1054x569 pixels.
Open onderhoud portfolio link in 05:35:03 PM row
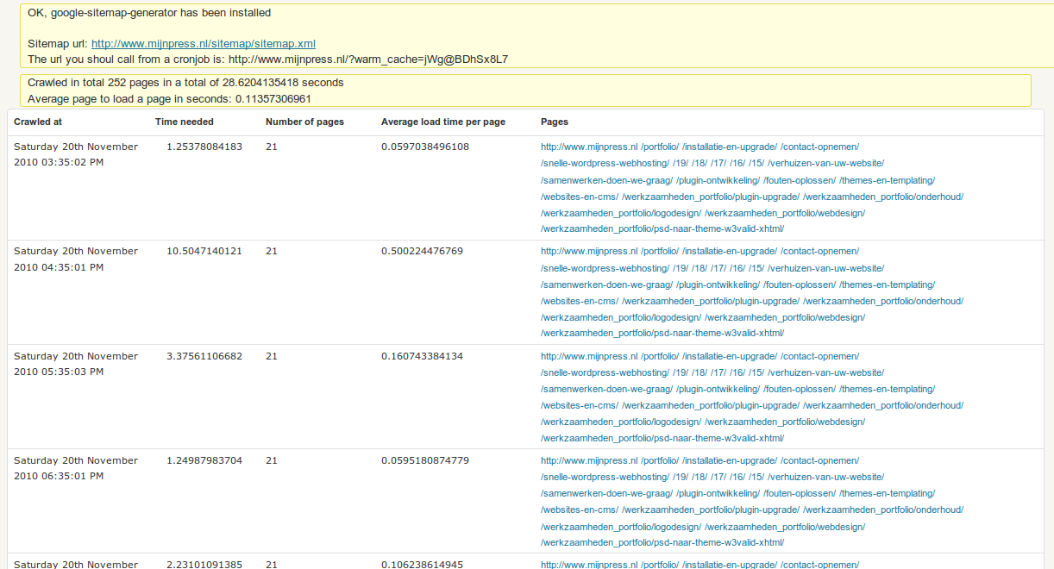point(883,405)
